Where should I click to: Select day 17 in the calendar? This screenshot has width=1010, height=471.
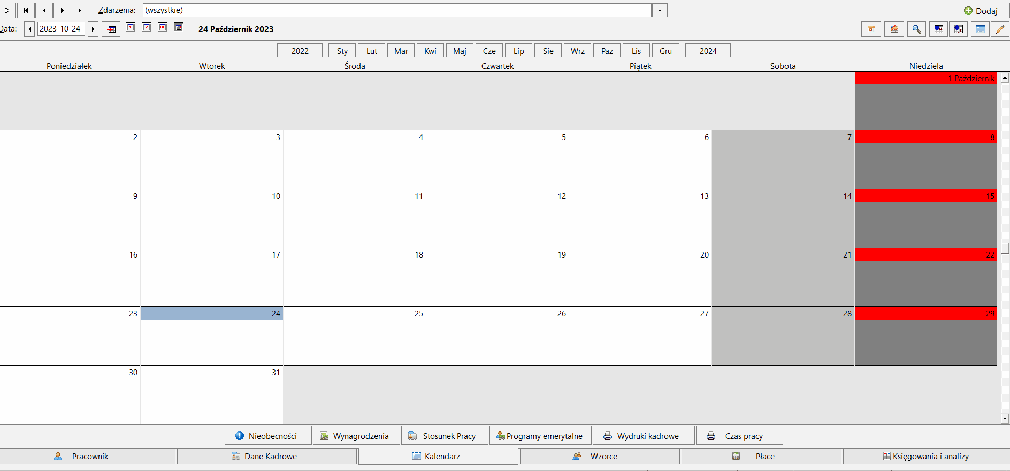tap(212, 277)
